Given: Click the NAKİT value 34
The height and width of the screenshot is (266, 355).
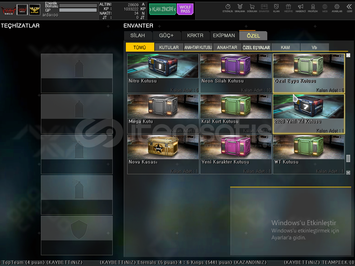Looking at the screenshot, I should pyautogui.click(x=136, y=14).
